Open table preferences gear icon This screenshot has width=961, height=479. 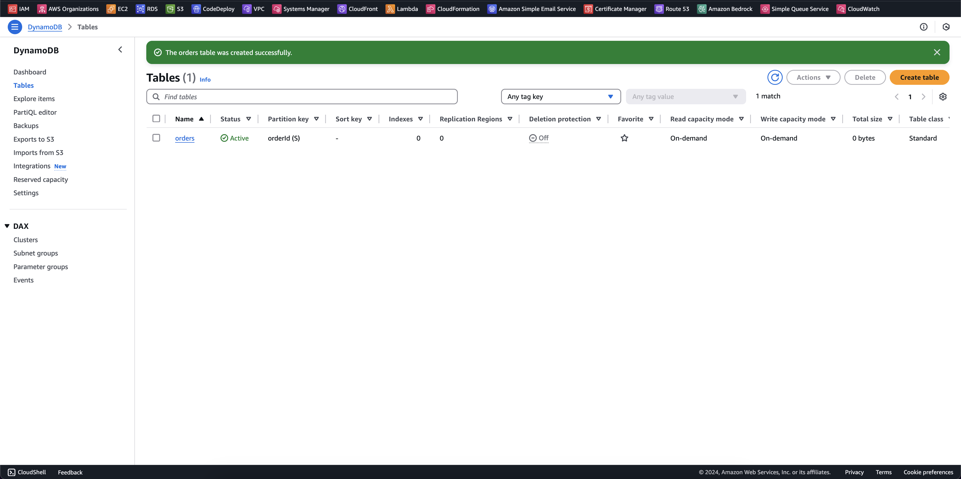(943, 97)
